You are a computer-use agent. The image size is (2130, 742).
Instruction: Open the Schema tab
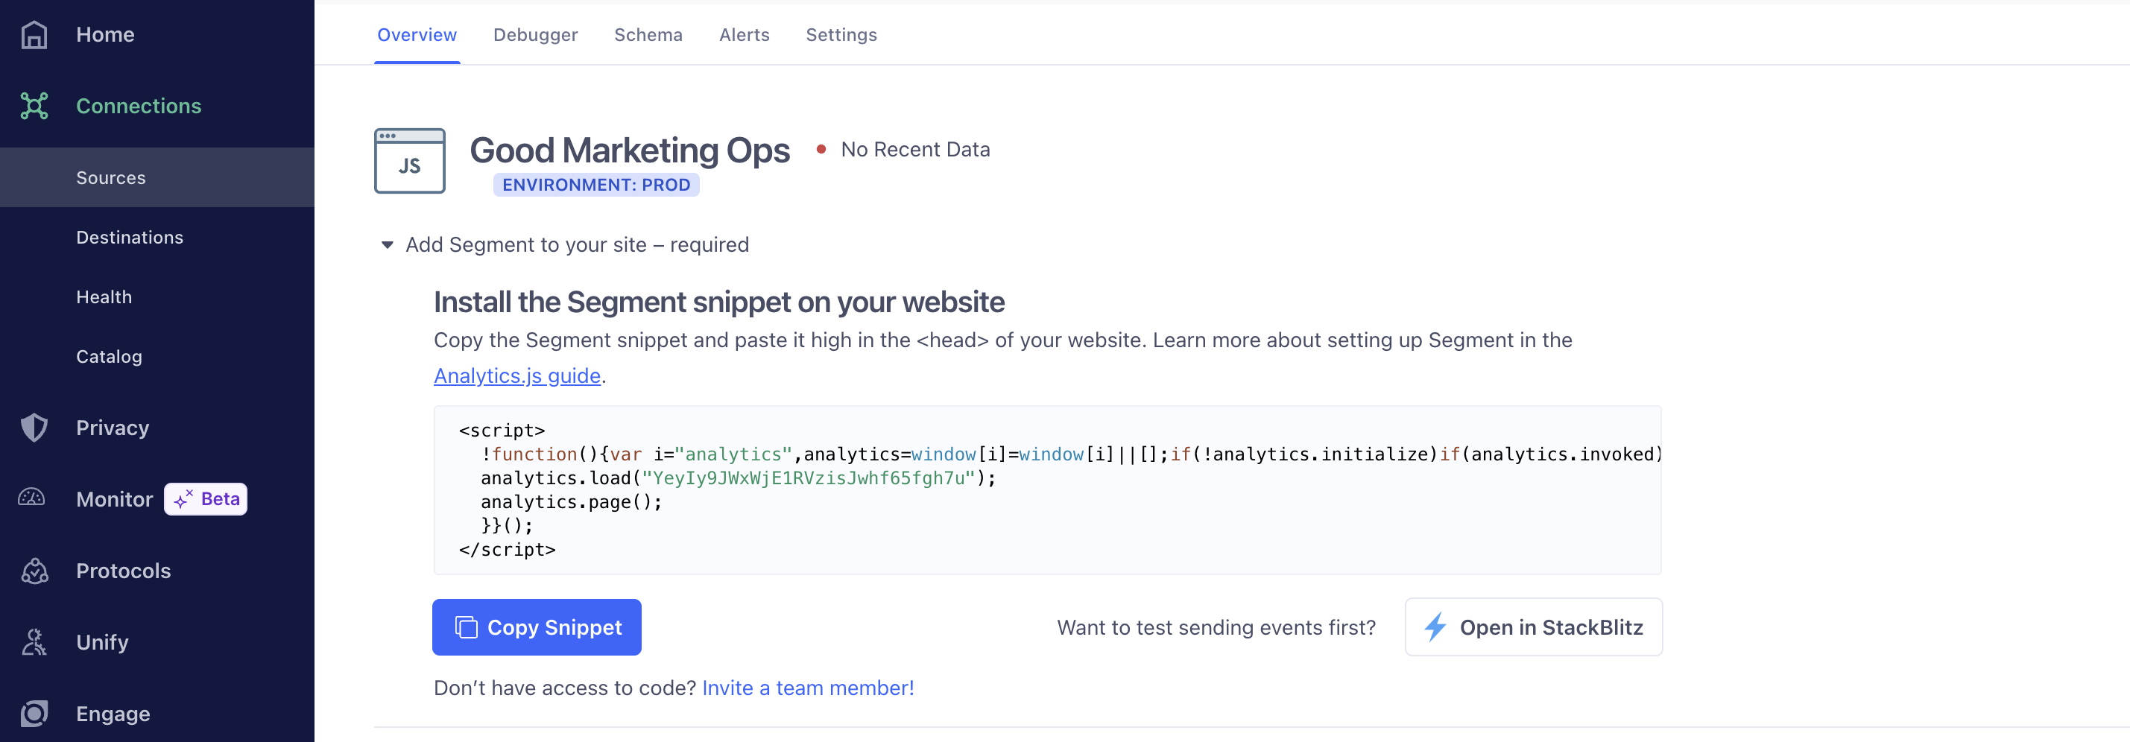click(x=648, y=35)
